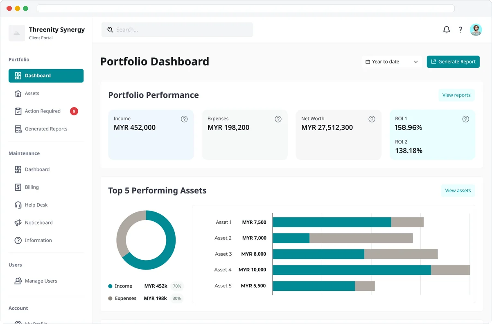Click the 30% badge in the legend
This screenshot has height=324, width=492.
coord(177,299)
